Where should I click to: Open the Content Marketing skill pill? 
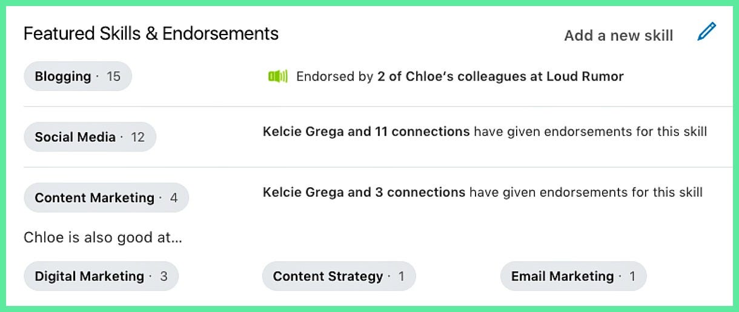click(106, 197)
